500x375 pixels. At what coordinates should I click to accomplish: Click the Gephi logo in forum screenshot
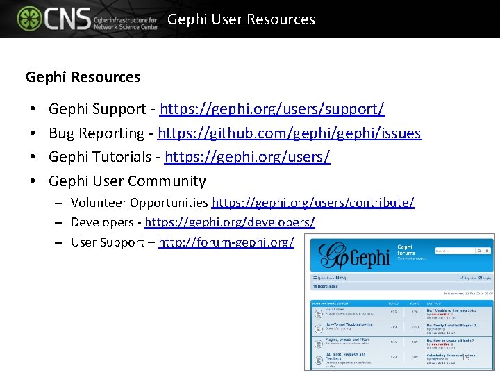click(x=354, y=256)
